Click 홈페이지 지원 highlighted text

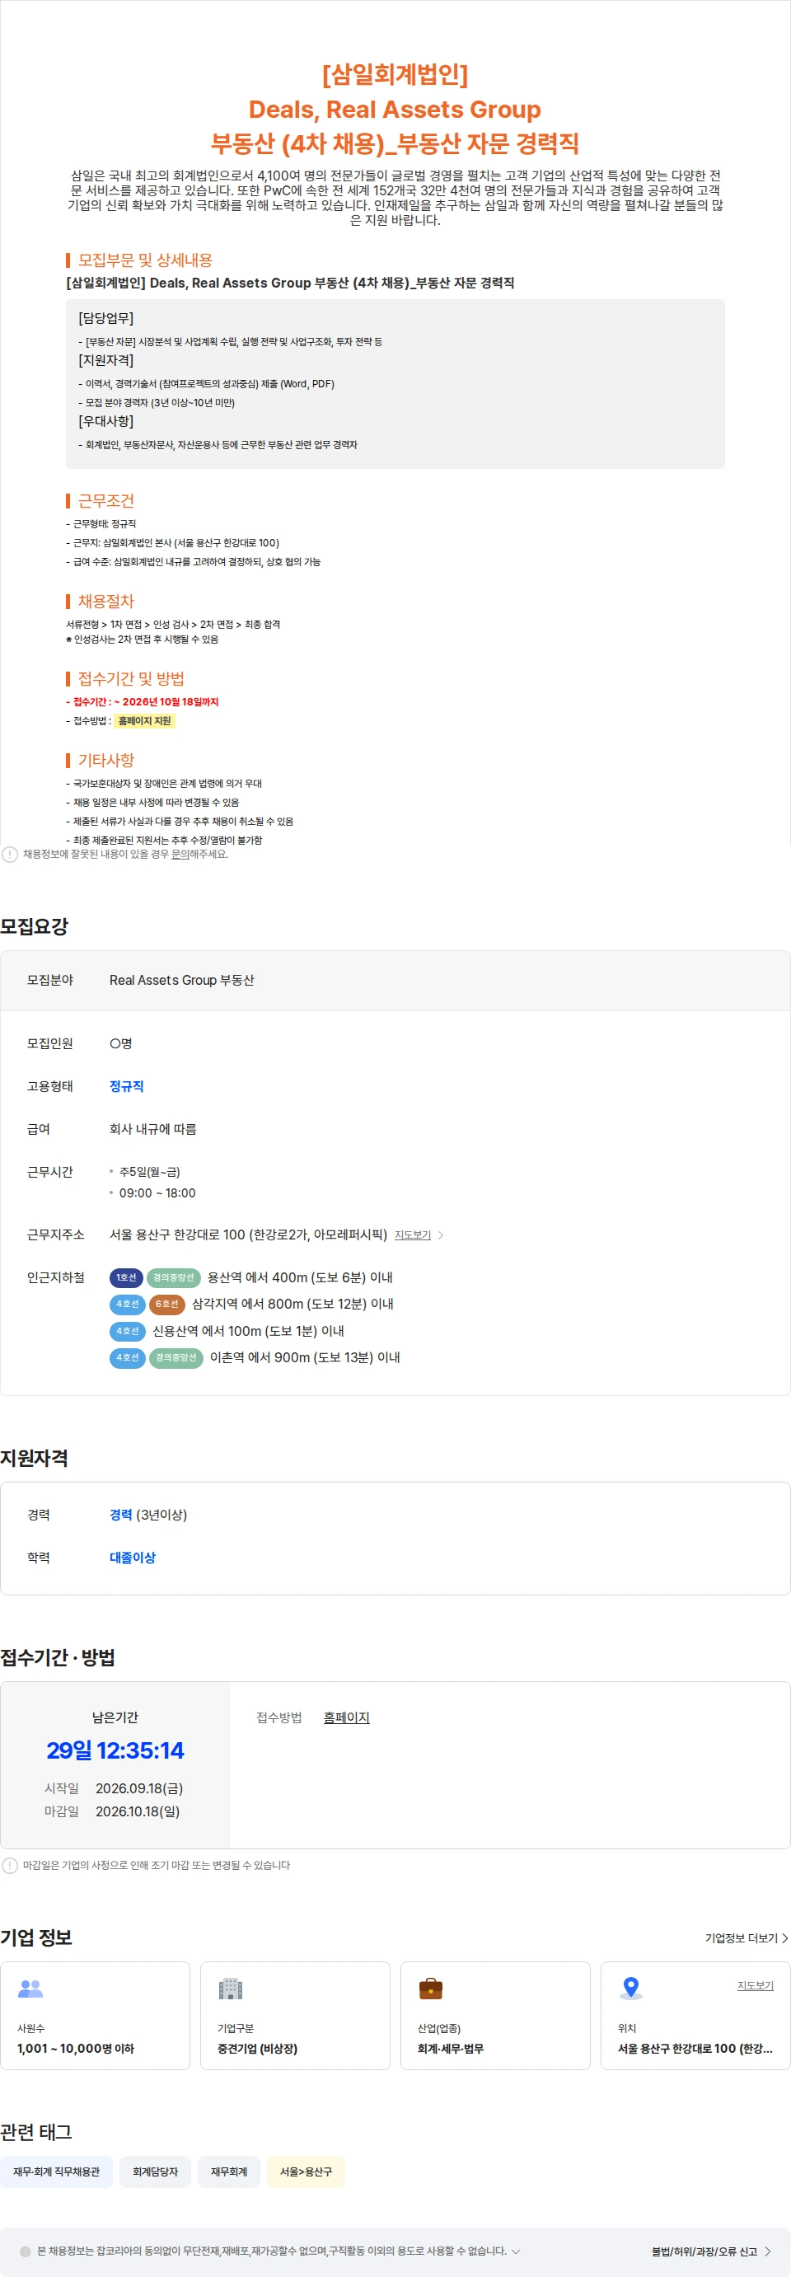(144, 720)
